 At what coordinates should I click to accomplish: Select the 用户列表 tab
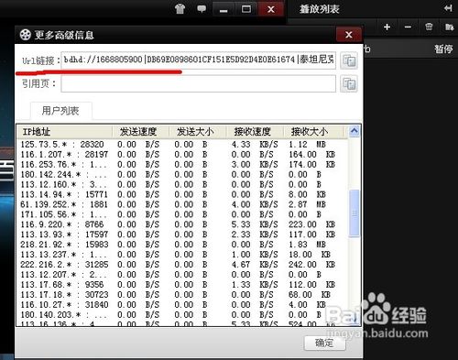pos(60,111)
